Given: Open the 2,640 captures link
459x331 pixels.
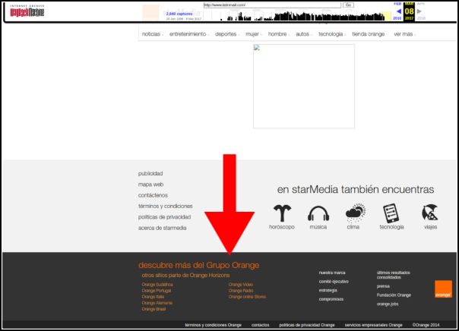Looking at the screenshot, I should [x=179, y=14].
